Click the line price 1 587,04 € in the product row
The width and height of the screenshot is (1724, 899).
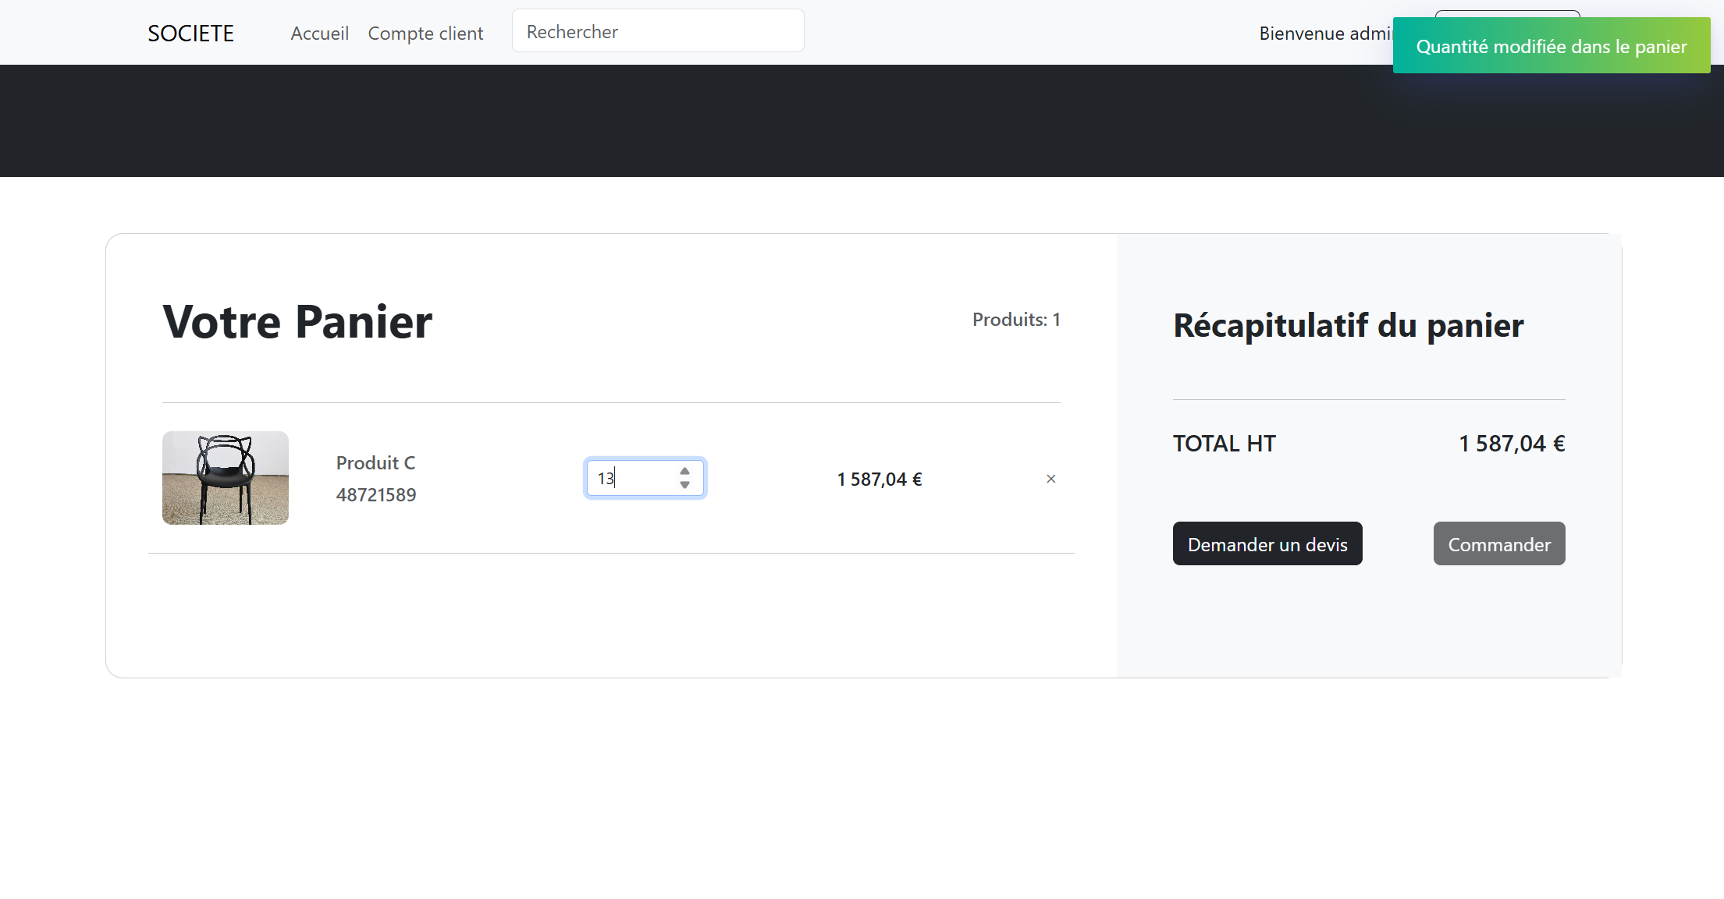[879, 480]
